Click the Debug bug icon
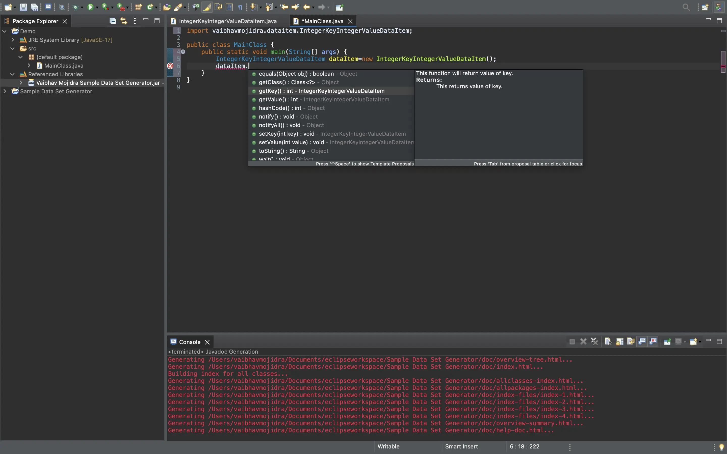The image size is (727, 454). click(76, 7)
